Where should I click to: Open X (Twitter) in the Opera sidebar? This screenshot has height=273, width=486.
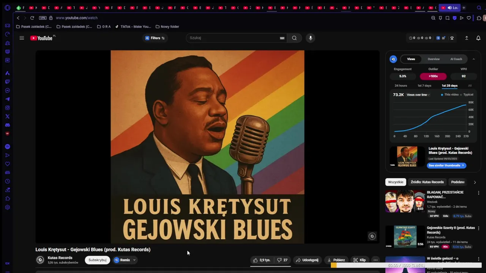click(x=7, y=116)
